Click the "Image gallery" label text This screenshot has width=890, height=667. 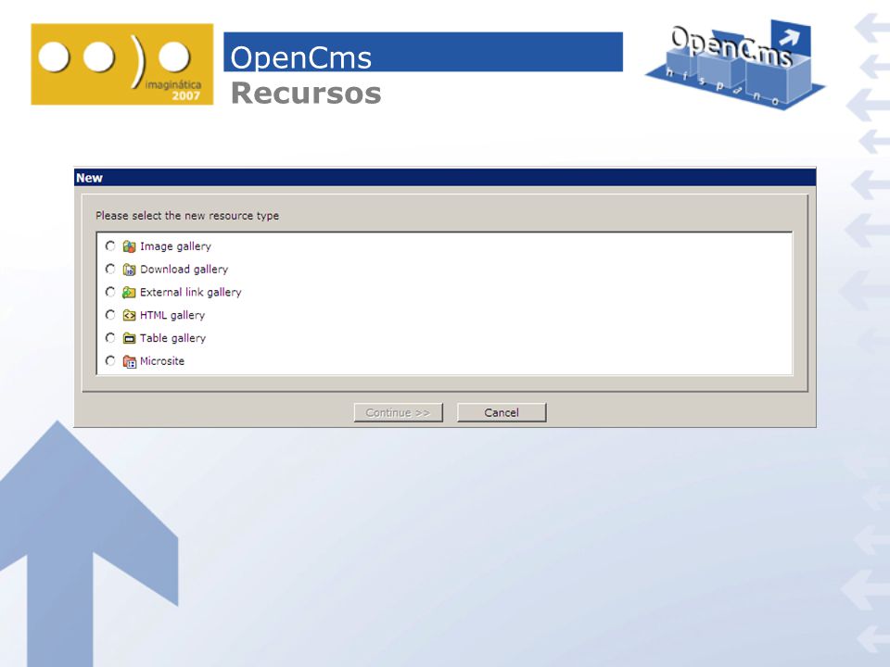click(175, 246)
